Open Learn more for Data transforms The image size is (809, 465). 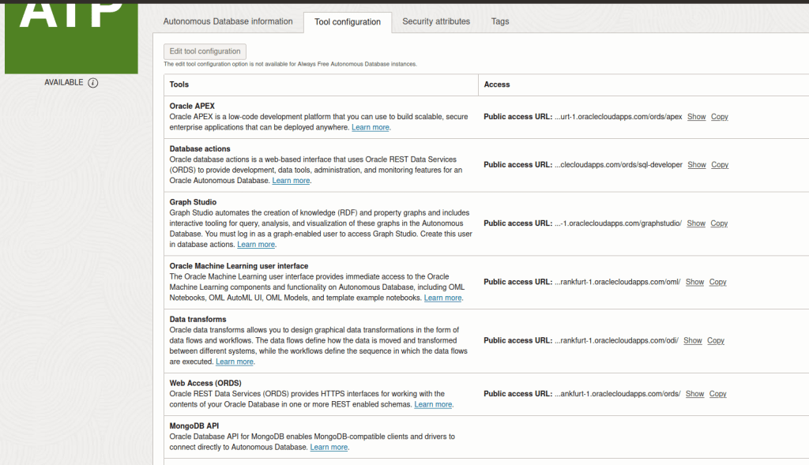tap(235, 362)
